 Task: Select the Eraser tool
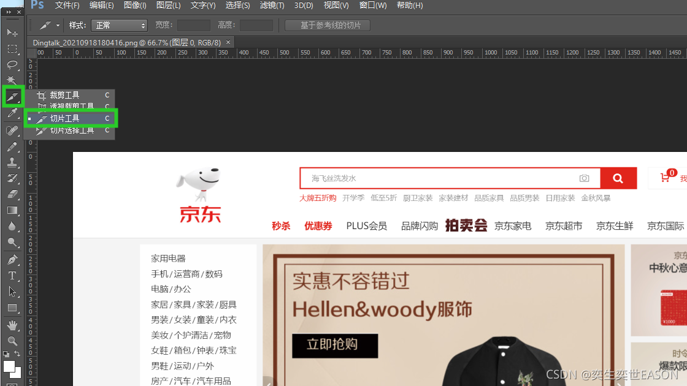click(12, 194)
